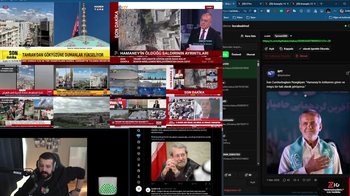
Task: Click the browser address bar URL
Action: [x=231, y=11]
